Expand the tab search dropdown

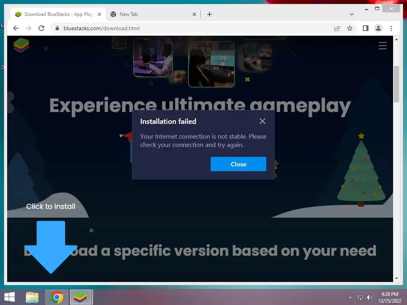click(351, 14)
